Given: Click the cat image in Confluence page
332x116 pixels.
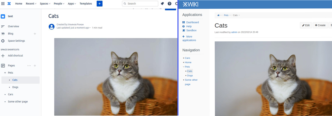Looking at the screenshot, I should [x=116, y=77].
